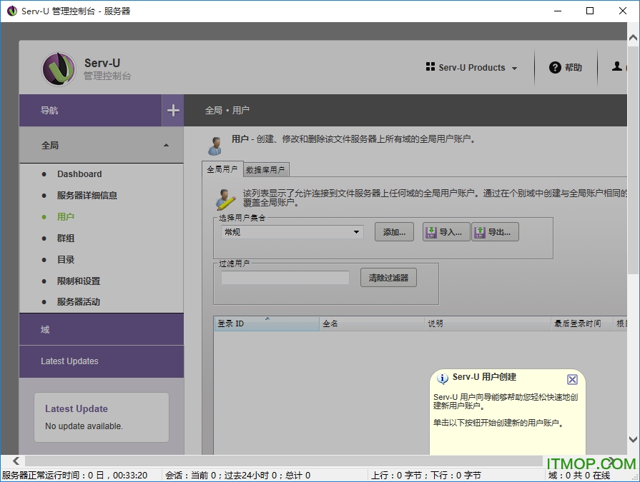The image size is (640, 482).
Task: Open the Serv-U Products grid icon
Action: [430, 67]
